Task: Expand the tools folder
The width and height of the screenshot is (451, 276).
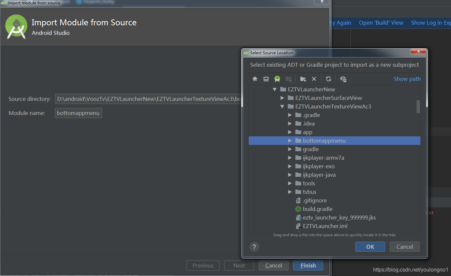Action: pyautogui.click(x=290, y=183)
